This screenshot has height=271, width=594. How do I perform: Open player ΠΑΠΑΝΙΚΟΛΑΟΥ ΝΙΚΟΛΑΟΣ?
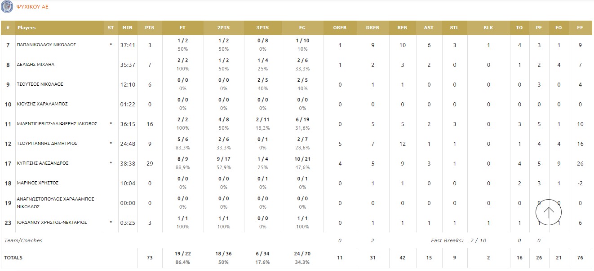click(46, 45)
